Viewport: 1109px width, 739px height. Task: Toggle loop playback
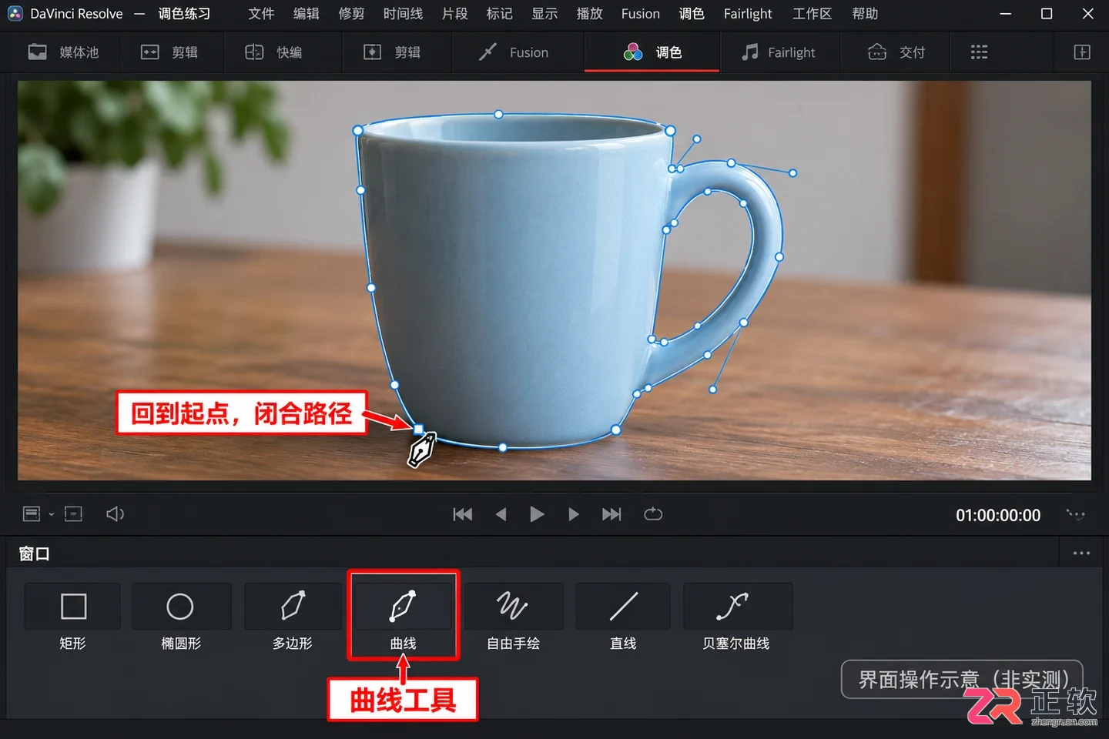click(653, 514)
